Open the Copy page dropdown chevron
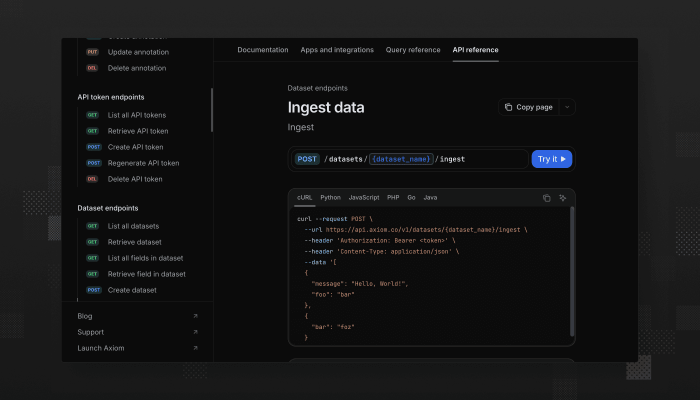The width and height of the screenshot is (700, 400). coord(567,106)
